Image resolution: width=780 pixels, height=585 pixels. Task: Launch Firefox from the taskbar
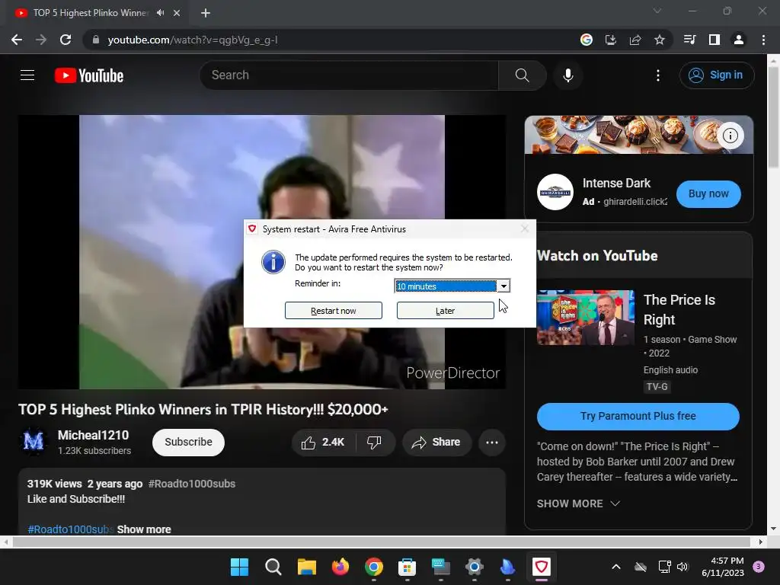(340, 567)
